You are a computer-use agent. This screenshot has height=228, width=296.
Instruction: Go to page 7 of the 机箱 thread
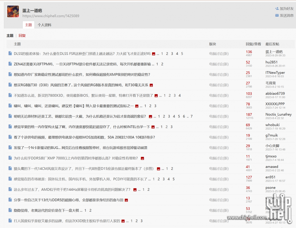(191, 116)
